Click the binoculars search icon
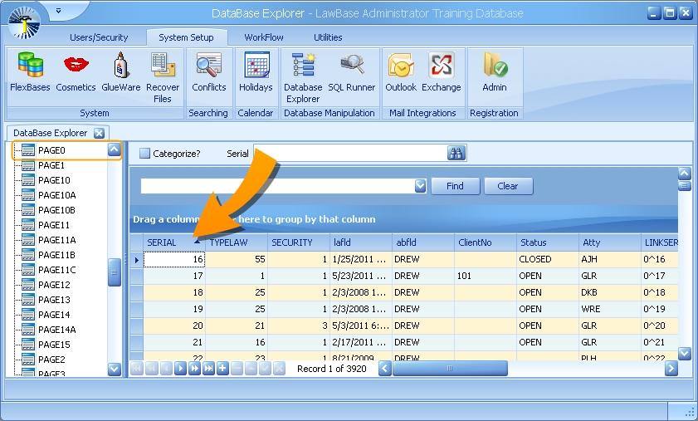The height and width of the screenshot is (421, 698). (x=456, y=154)
